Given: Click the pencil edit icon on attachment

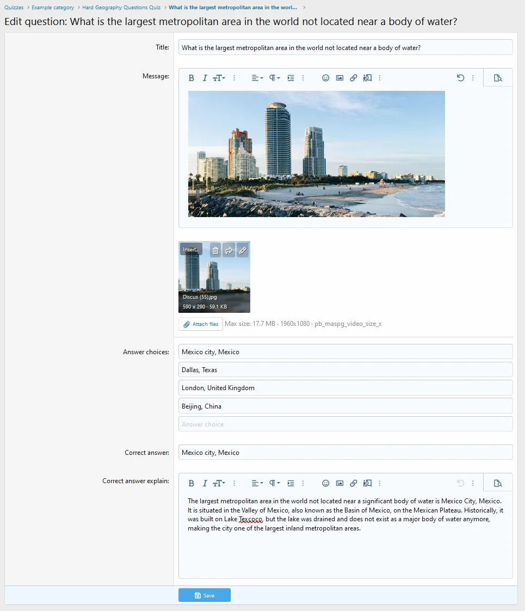Looking at the screenshot, I should (243, 250).
